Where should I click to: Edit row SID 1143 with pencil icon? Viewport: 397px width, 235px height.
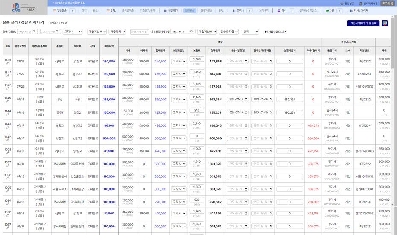[8, 127]
